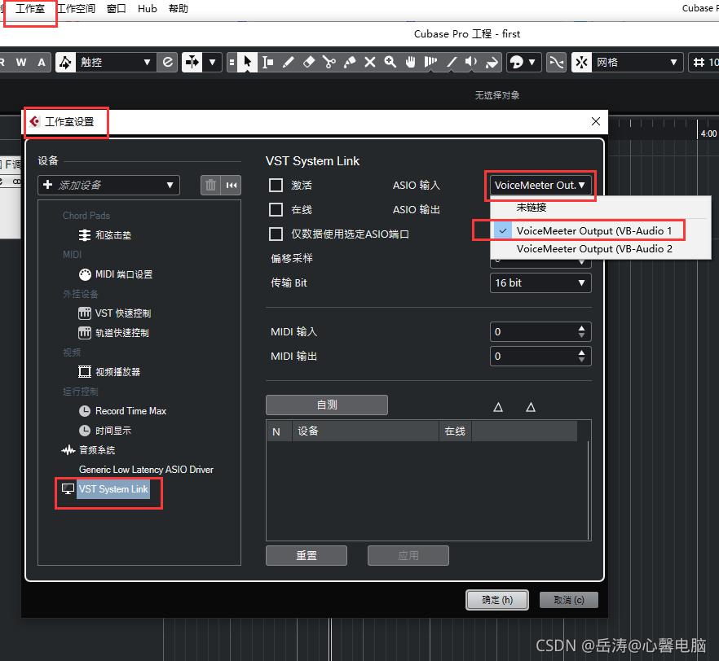Screen dimensions: 719x661
Task: Select the Play speaker tool
Action: [471, 62]
